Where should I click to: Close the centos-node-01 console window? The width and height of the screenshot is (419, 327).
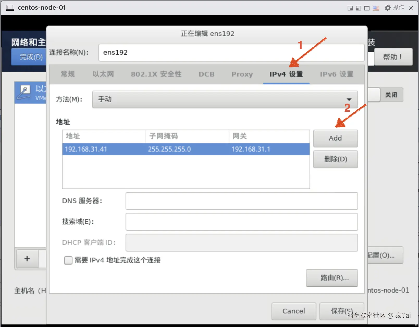[411, 8]
